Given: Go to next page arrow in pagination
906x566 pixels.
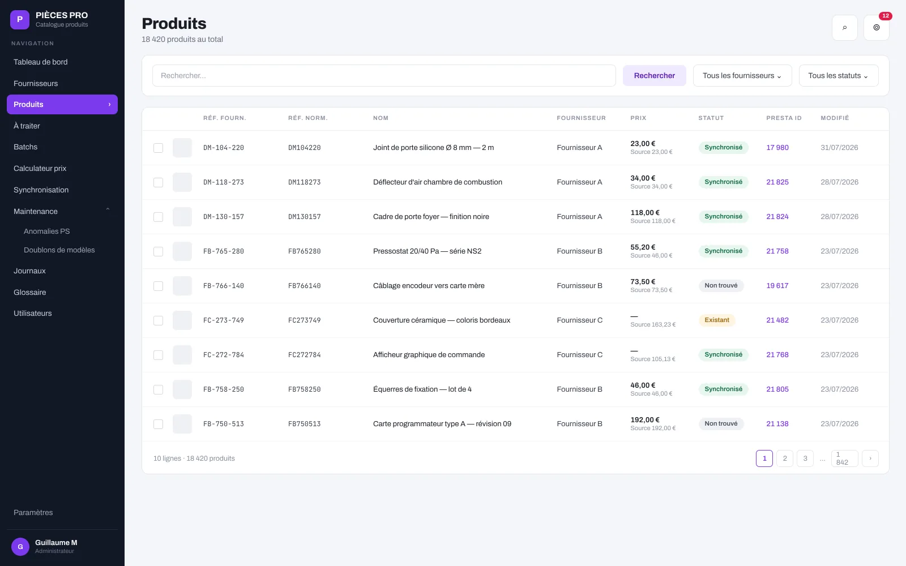Looking at the screenshot, I should click(x=870, y=458).
